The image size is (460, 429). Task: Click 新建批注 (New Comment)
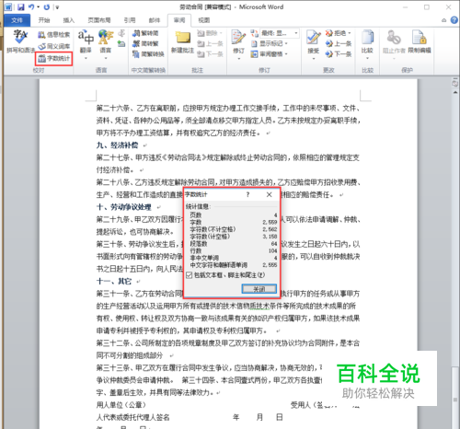pyautogui.click(x=182, y=42)
